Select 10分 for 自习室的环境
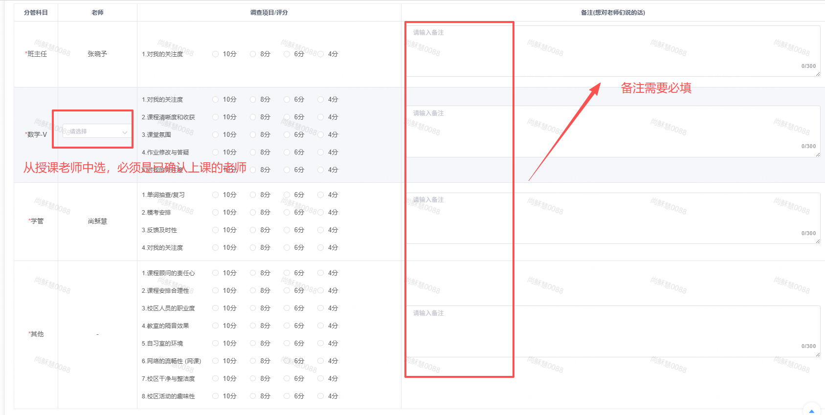This screenshot has width=825, height=415. click(x=216, y=344)
